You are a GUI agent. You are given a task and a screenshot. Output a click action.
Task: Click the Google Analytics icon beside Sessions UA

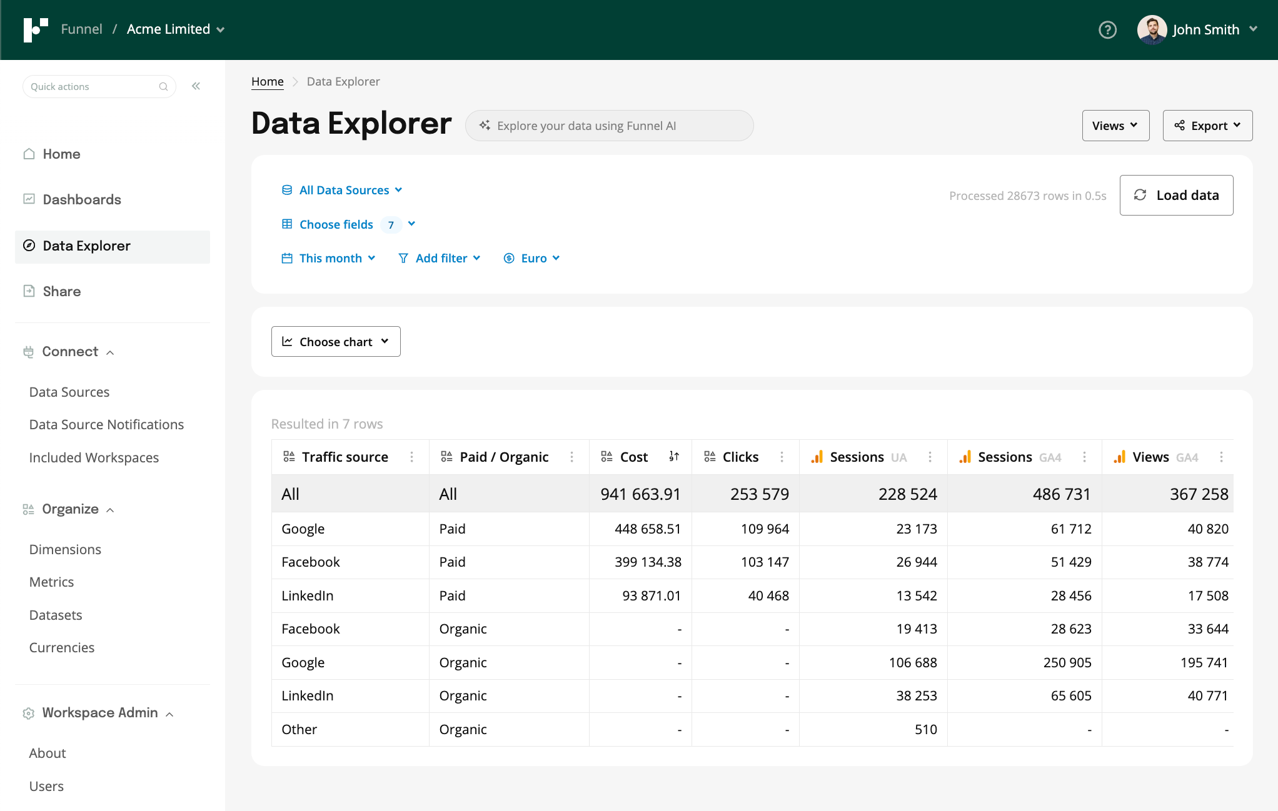(x=817, y=457)
